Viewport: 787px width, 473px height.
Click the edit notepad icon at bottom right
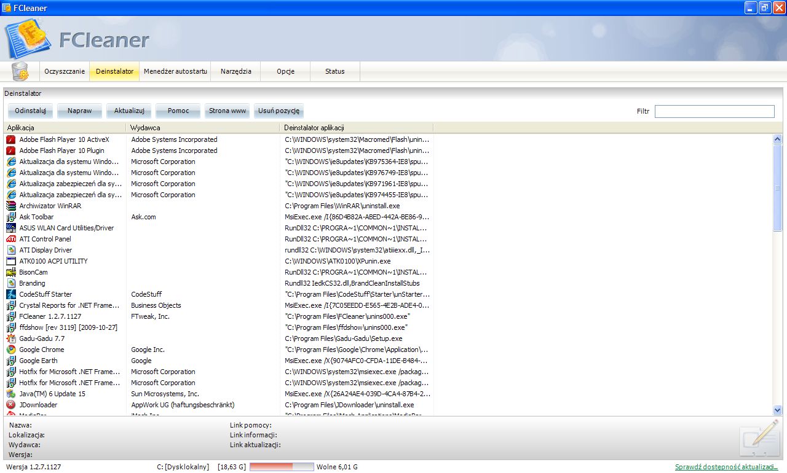click(x=760, y=437)
